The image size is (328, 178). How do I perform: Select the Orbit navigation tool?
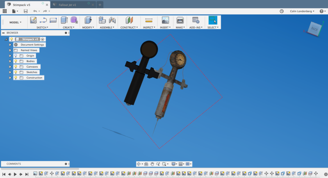pos(139,164)
